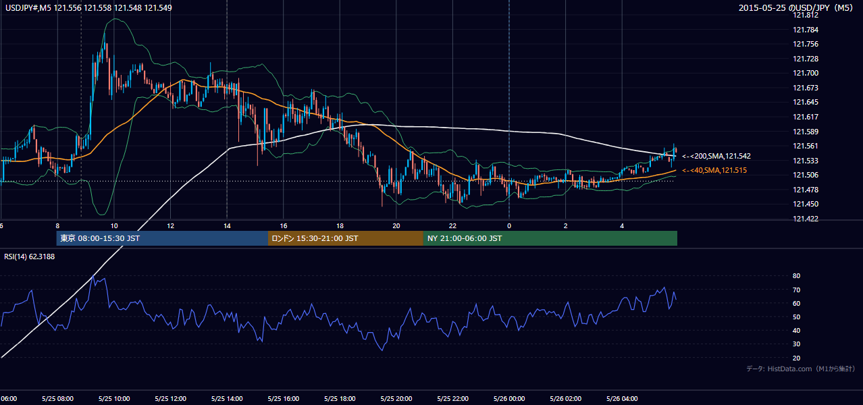Click the 5/25 14:00 time axis label
Image resolution: width=863 pixels, height=405 pixels.
227,399
